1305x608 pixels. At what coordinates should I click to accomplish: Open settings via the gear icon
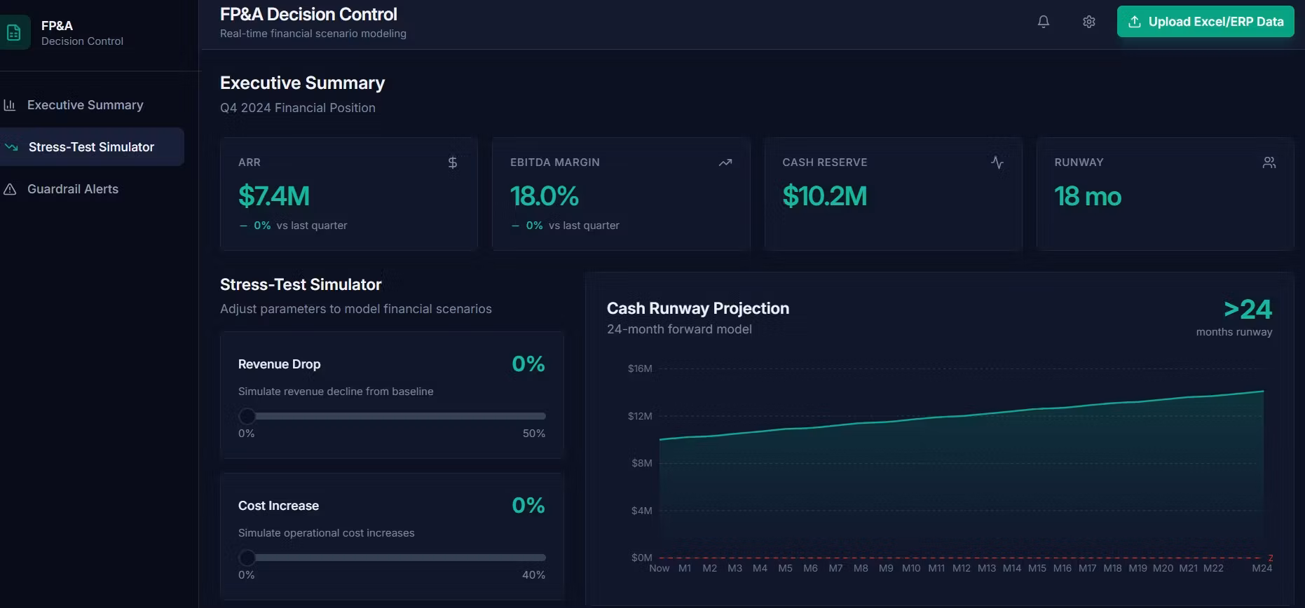coord(1088,22)
